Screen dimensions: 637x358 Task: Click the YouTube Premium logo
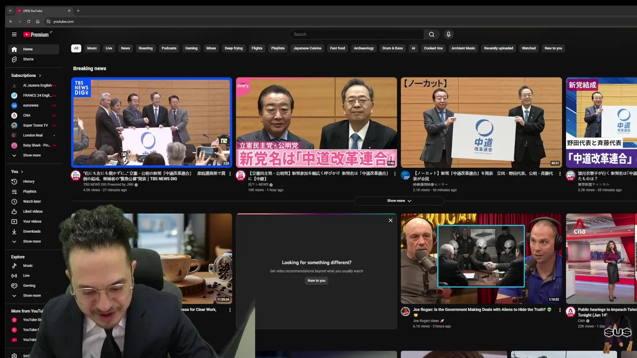(x=36, y=34)
